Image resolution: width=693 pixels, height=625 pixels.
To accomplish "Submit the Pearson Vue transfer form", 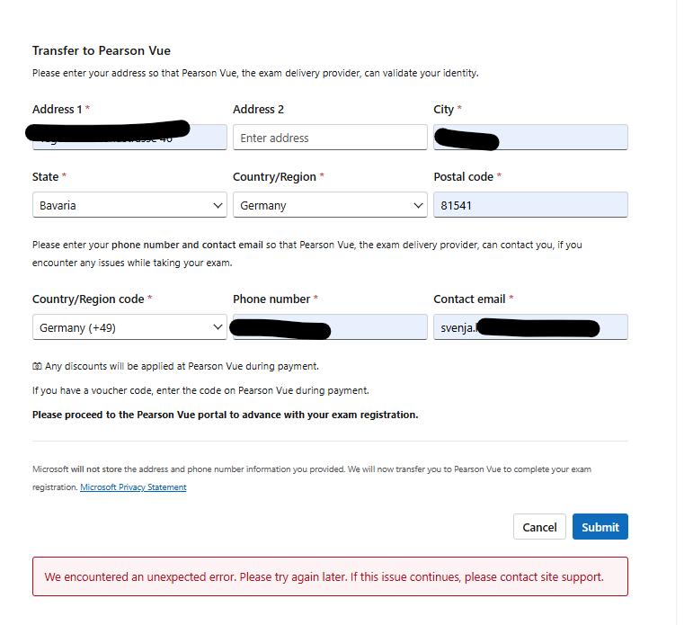I will 600,527.
